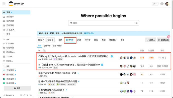Open the 社区准则 link in the banner
Viewport: 173px width, 98px height.
(x=89, y=33)
